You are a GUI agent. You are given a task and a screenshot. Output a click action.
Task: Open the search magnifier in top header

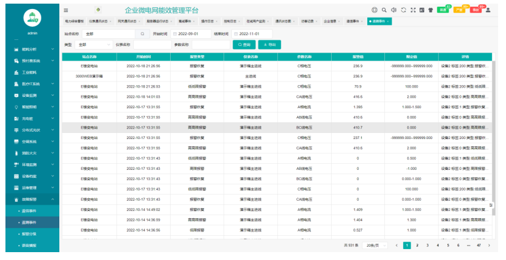point(384,10)
